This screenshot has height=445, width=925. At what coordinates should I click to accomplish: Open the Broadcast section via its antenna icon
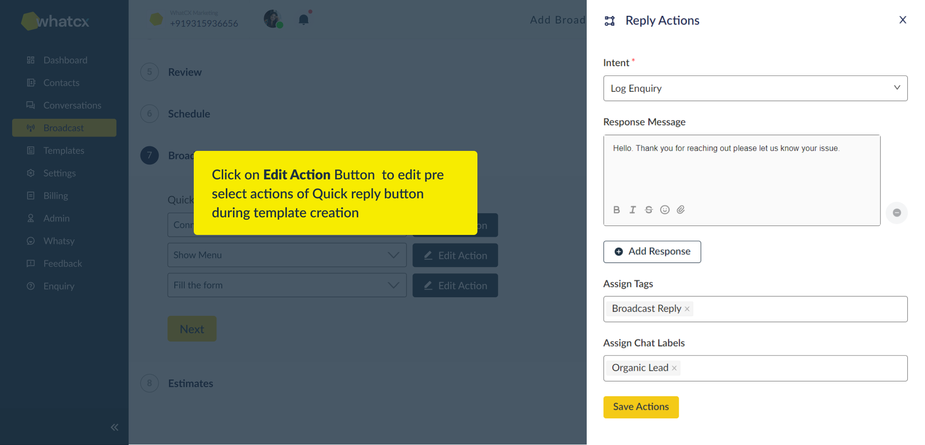pyautogui.click(x=30, y=128)
